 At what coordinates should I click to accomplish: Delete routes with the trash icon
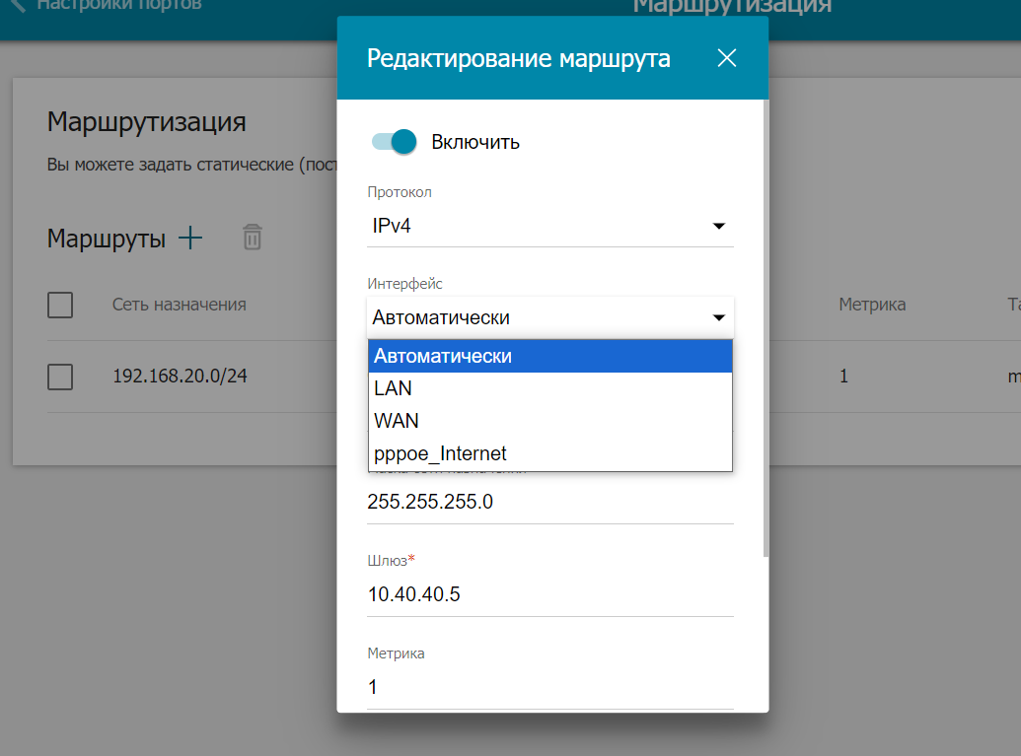click(253, 238)
